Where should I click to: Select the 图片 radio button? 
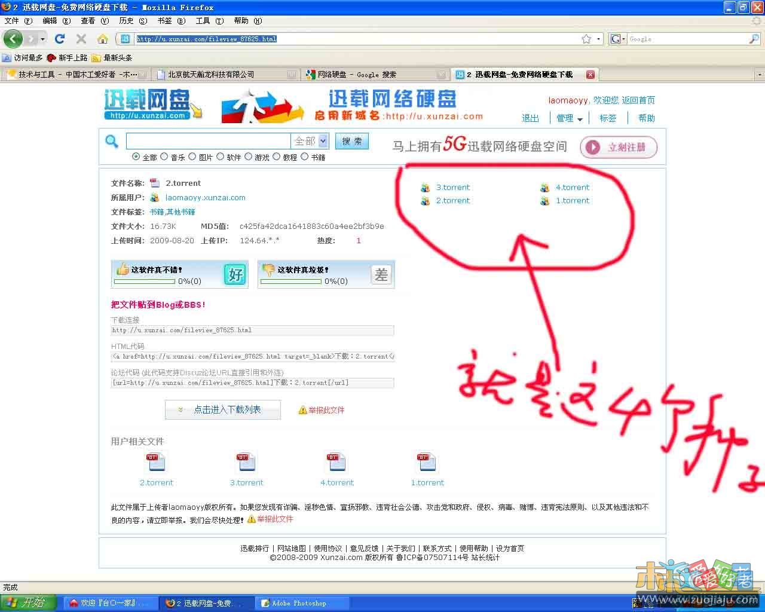pos(192,157)
